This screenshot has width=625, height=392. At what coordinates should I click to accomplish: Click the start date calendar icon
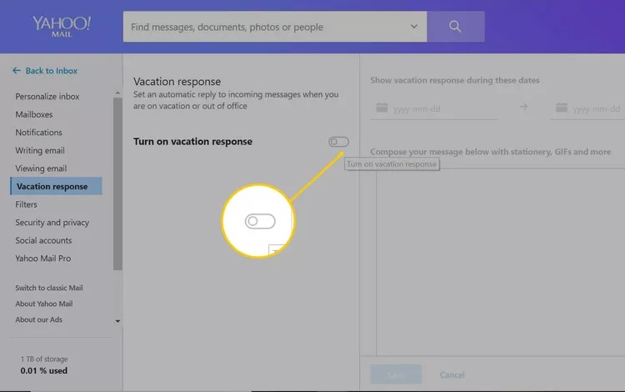(382, 108)
